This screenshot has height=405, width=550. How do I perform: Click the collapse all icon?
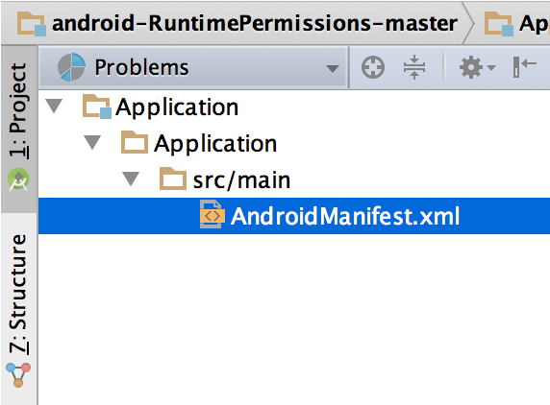click(414, 67)
